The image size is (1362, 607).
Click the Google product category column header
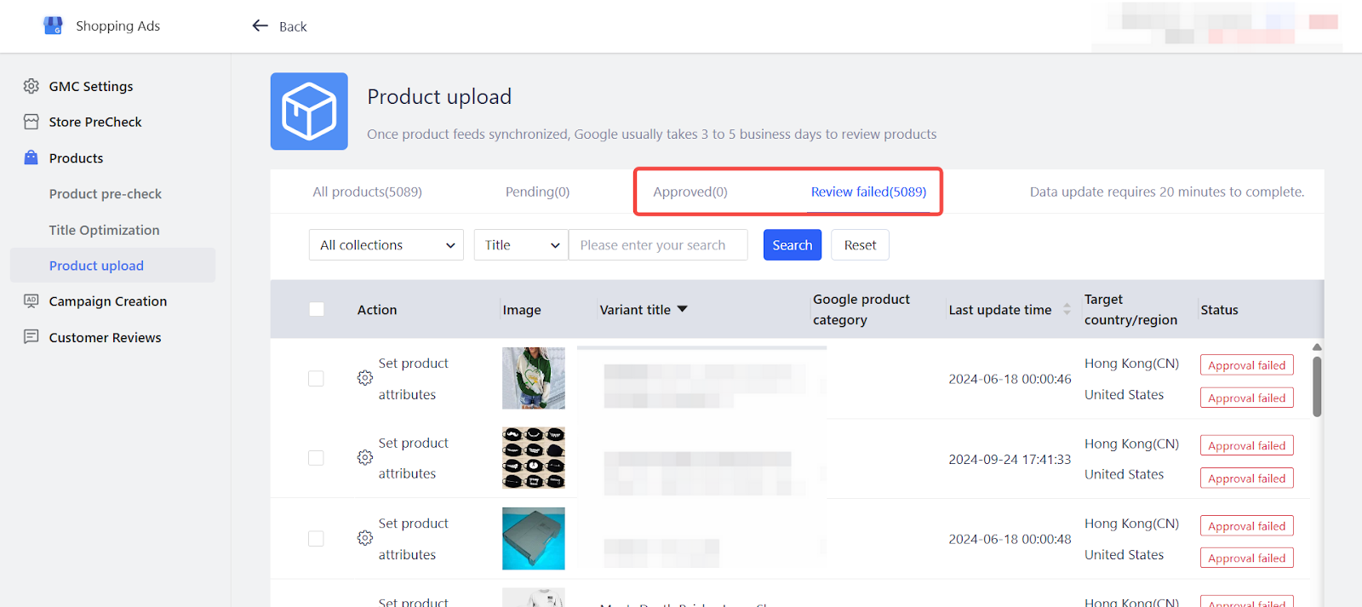pos(861,309)
